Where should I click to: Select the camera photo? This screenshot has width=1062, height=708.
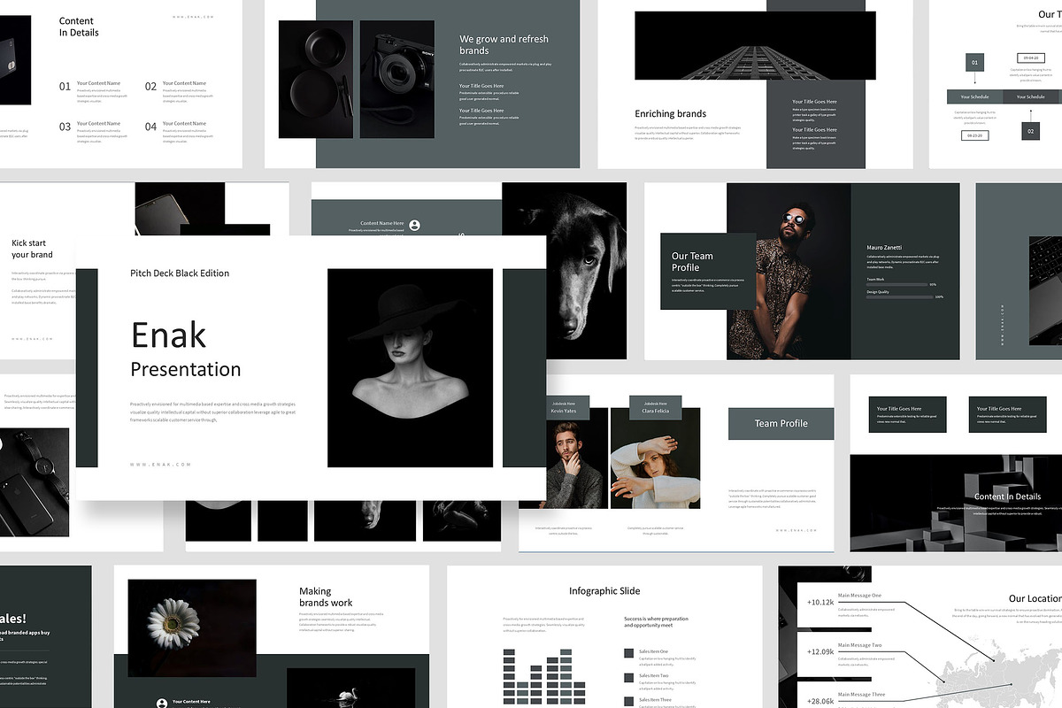coord(396,80)
